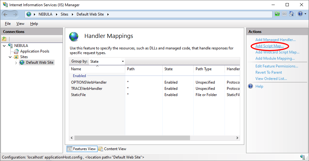
Task: Click Revert To Parent link
Action: click(x=269, y=72)
